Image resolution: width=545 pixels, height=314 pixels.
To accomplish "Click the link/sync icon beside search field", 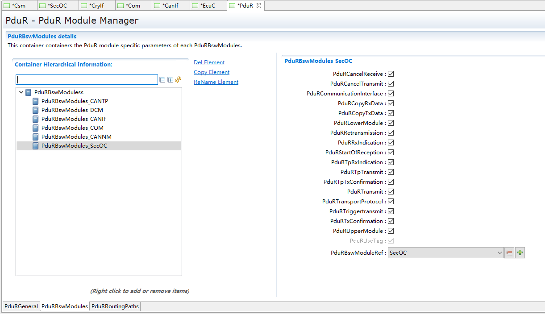I will click(178, 79).
